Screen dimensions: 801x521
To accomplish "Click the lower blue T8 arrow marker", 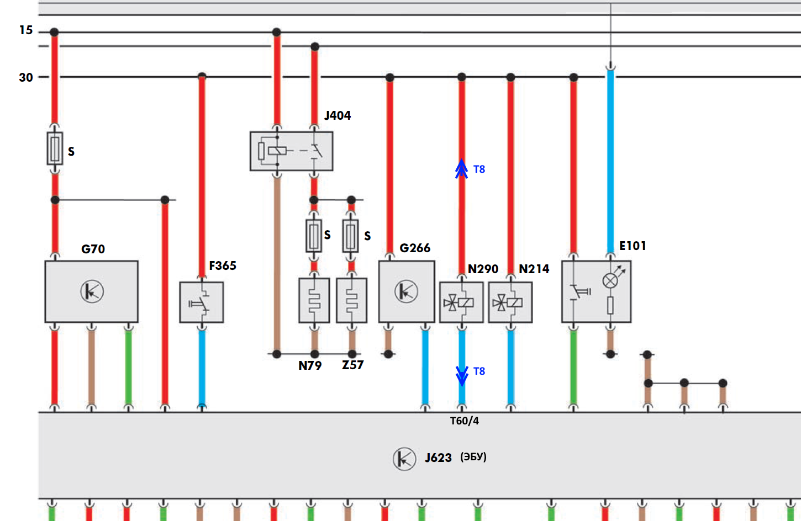I will pyautogui.click(x=462, y=376).
